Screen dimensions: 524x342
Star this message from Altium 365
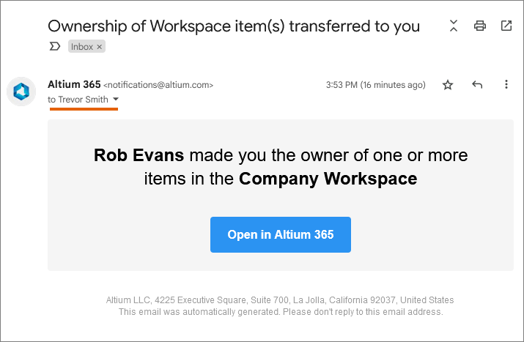[448, 85]
